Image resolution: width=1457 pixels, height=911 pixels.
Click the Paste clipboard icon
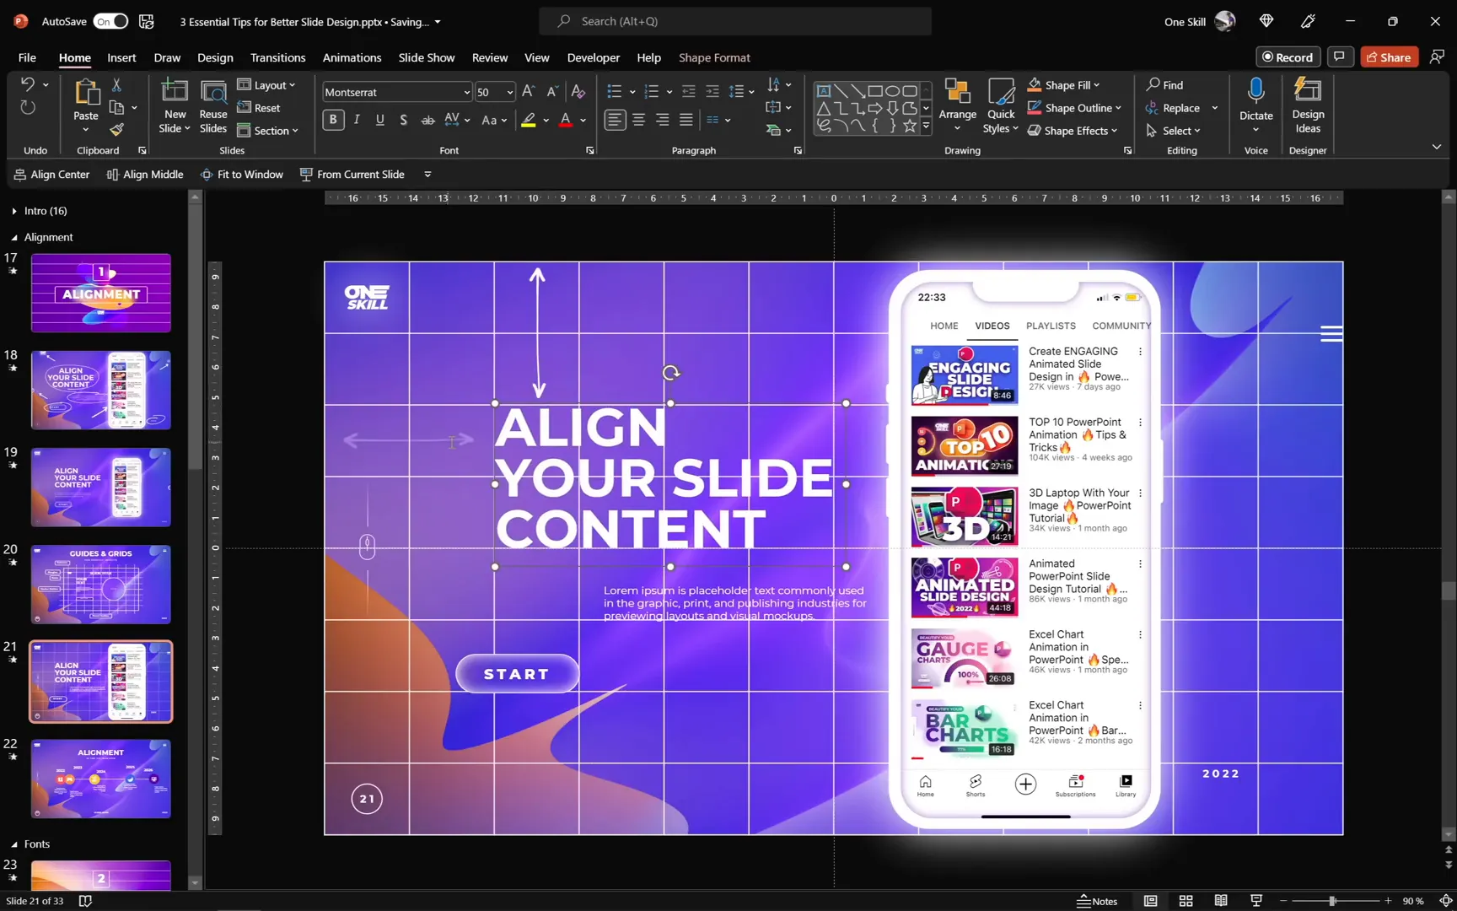pyautogui.click(x=86, y=92)
